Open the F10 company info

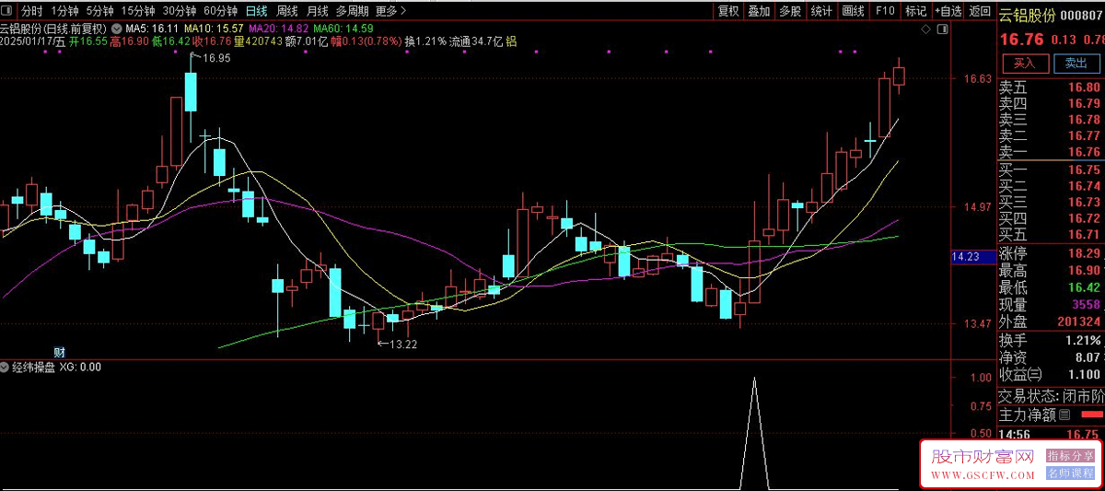coord(884,11)
